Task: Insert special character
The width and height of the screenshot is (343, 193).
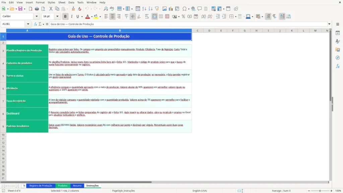Action: [x=185, y=9]
